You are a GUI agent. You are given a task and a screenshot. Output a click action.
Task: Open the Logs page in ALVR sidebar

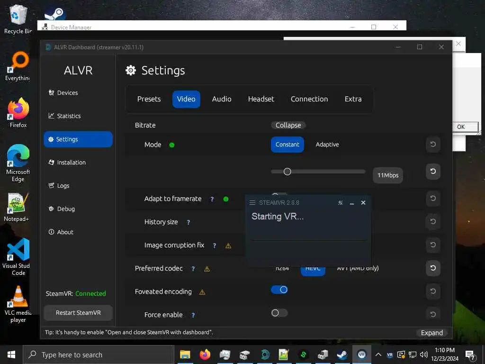pyautogui.click(x=59, y=185)
